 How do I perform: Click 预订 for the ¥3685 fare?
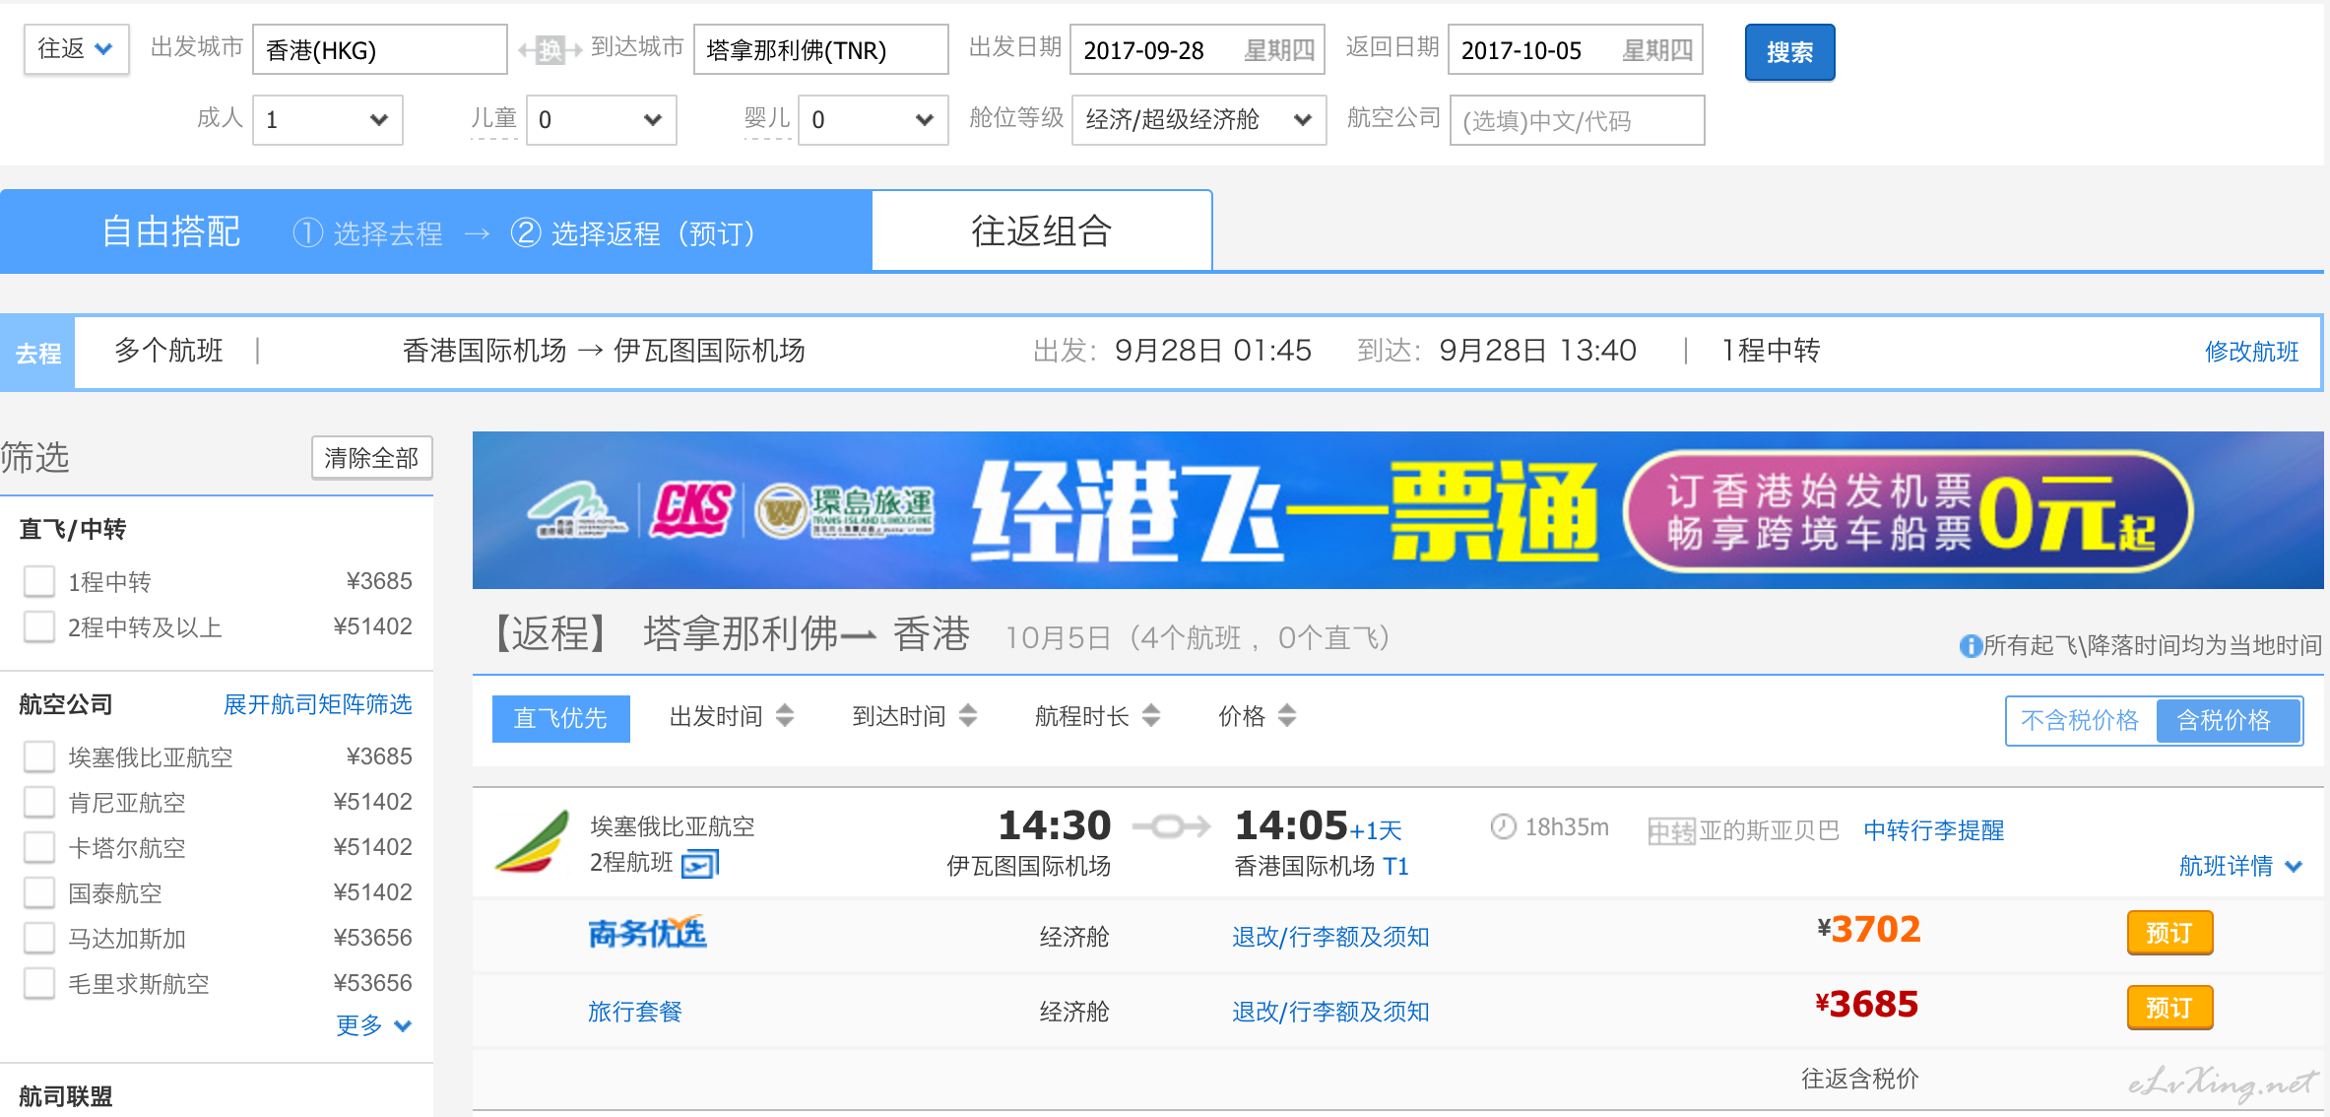click(2168, 1008)
